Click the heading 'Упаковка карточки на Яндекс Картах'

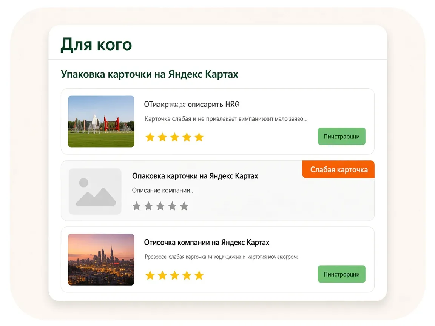pyautogui.click(x=150, y=74)
